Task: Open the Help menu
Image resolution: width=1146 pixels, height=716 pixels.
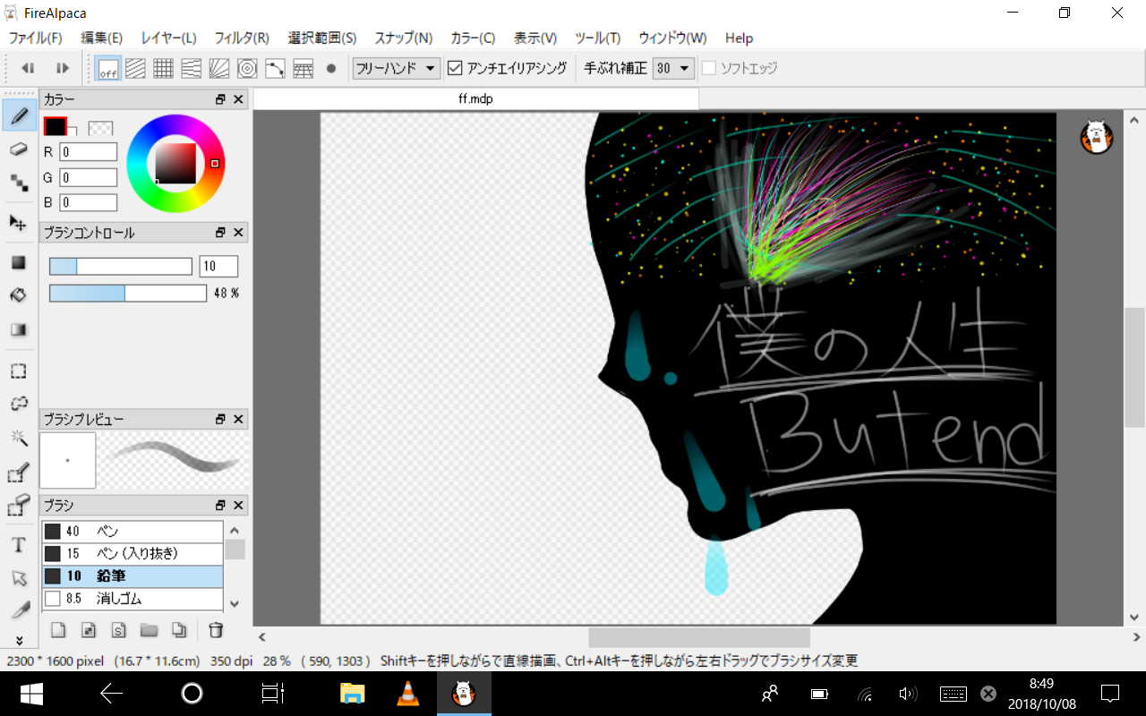Action: coord(739,38)
